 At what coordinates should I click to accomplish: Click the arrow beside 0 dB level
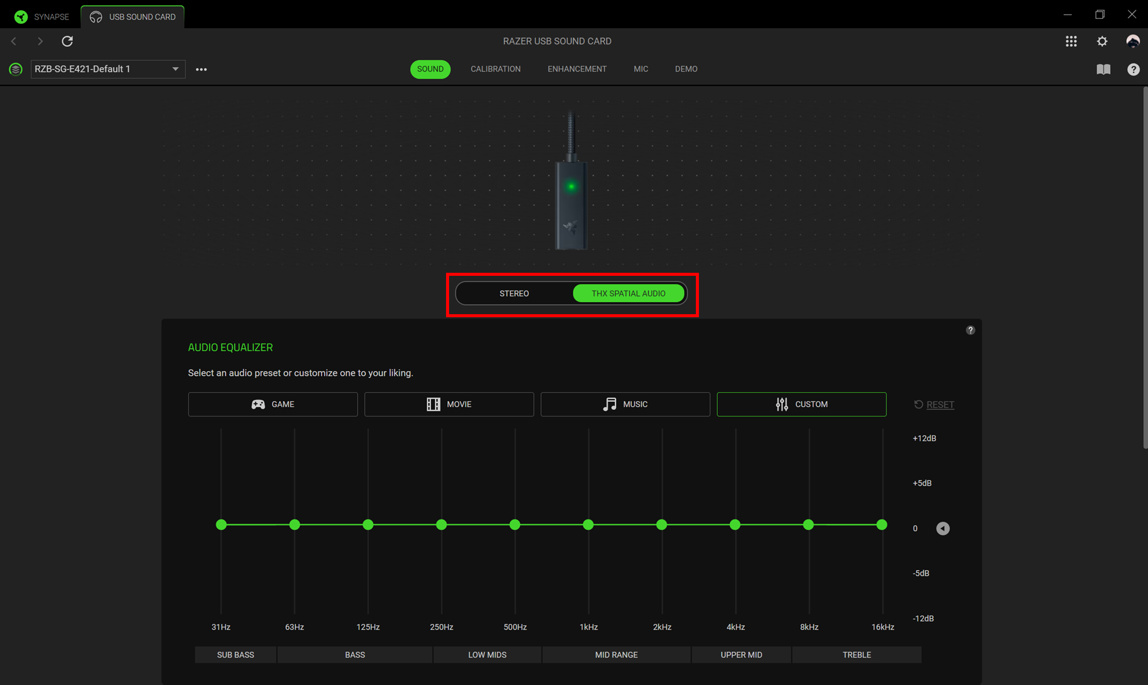(x=942, y=529)
